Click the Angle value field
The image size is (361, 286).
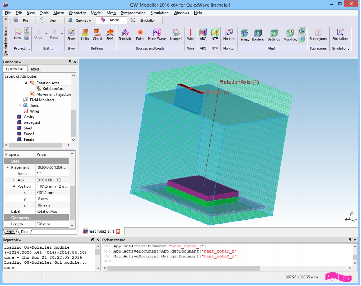tap(52, 174)
